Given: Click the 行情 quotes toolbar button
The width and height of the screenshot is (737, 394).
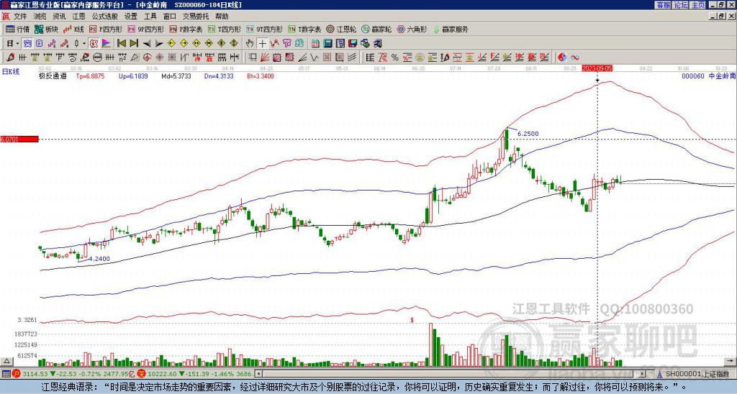Looking at the screenshot, I should [x=17, y=29].
